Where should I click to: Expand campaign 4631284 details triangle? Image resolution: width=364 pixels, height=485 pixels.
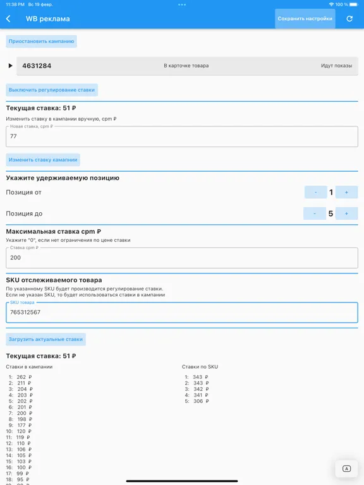coord(10,66)
